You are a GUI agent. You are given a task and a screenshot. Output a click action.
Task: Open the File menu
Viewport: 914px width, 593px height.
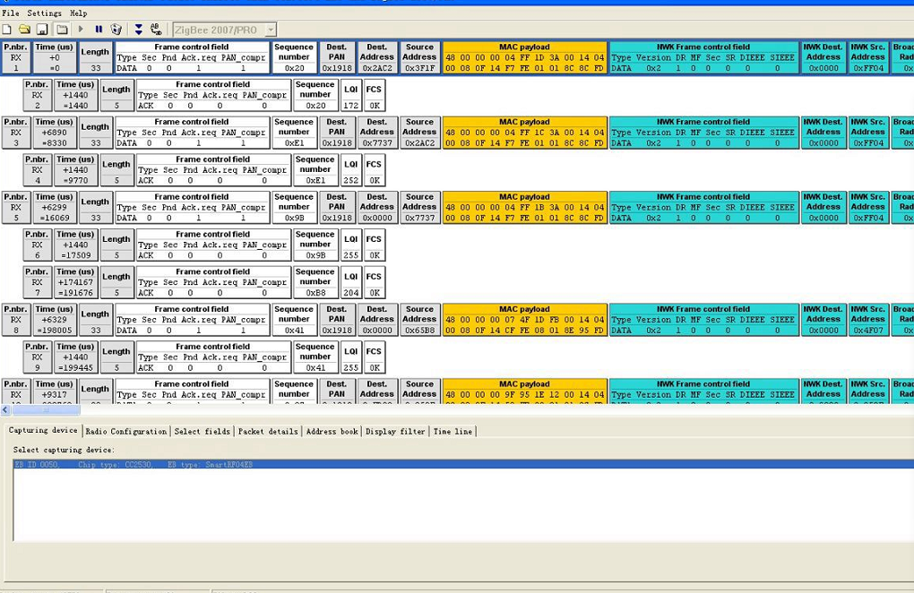coord(10,13)
